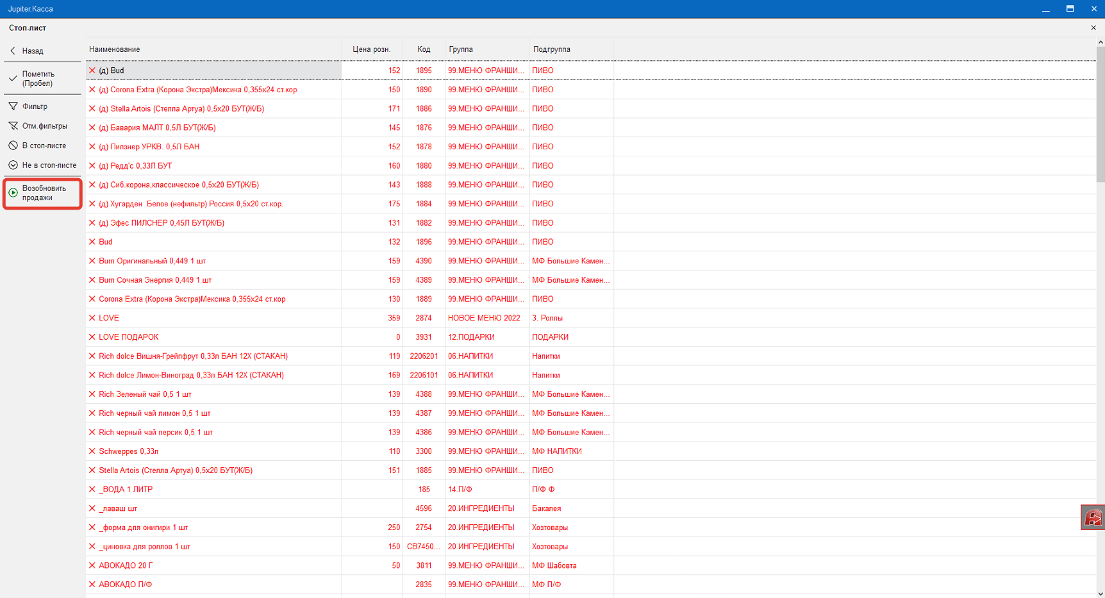Click red X icon on LOVE ПОДАРОК row

click(x=92, y=337)
